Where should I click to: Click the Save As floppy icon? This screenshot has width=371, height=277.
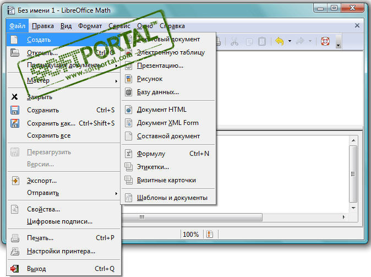[15, 123]
